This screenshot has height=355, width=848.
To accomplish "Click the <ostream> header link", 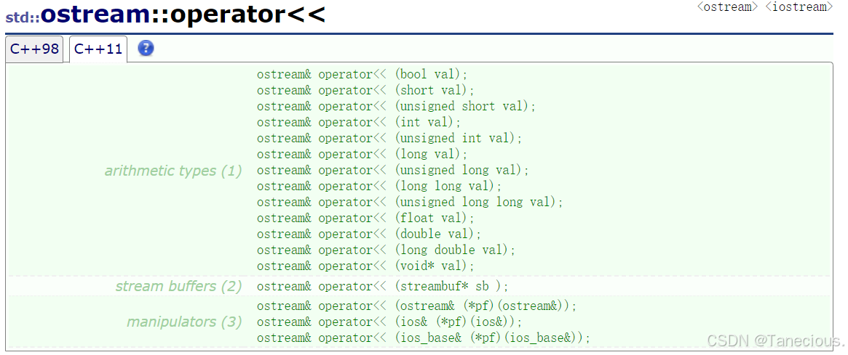I will coord(727,7).
